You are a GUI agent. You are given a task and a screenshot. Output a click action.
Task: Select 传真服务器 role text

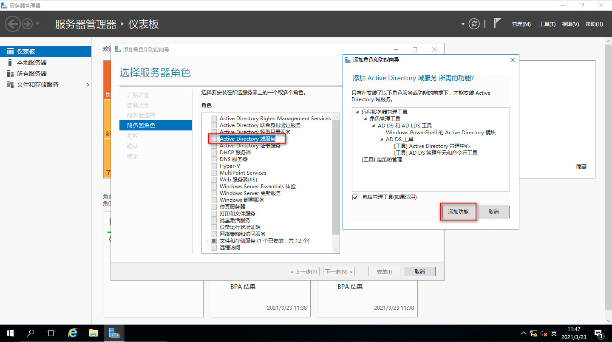pyautogui.click(x=232, y=207)
